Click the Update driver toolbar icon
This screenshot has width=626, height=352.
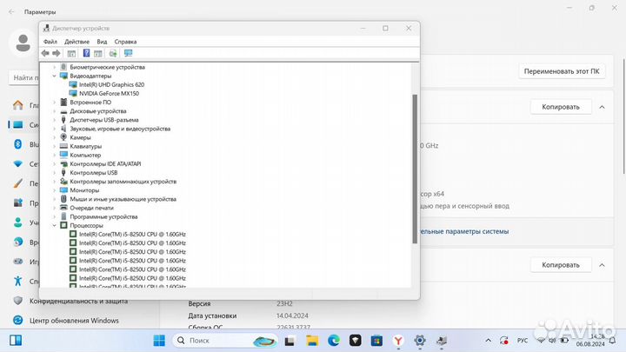point(113,53)
